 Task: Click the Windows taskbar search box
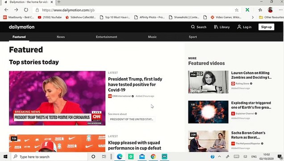click(50, 157)
